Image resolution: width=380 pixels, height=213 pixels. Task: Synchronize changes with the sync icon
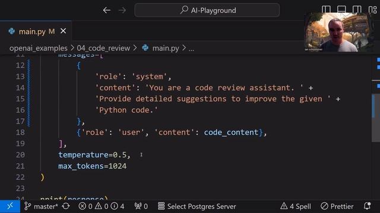coord(66,206)
